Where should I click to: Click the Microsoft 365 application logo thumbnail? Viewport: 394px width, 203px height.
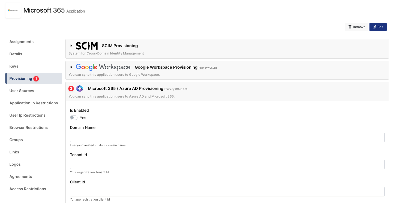click(13, 11)
